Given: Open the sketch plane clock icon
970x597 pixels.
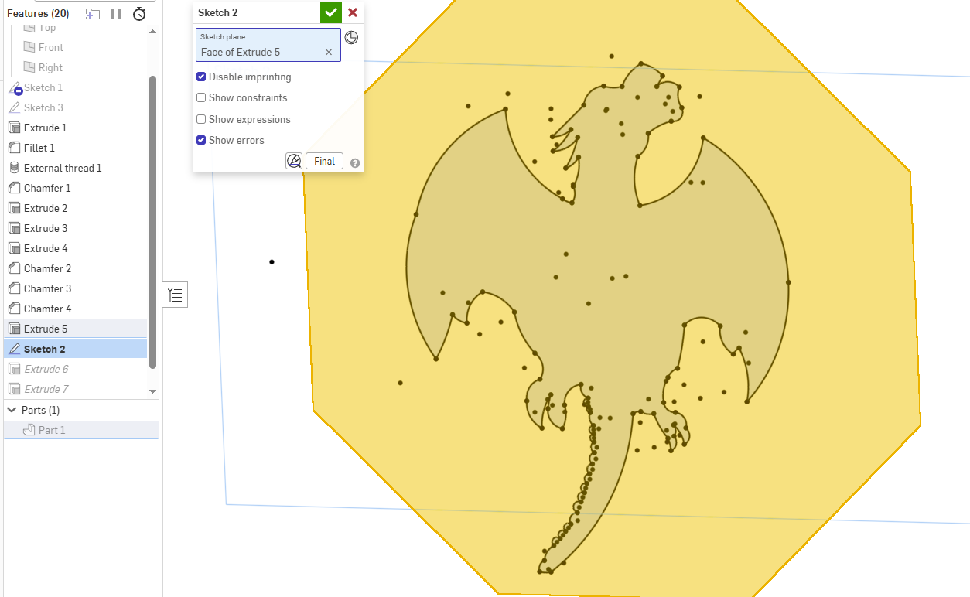Looking at the screenshot, I should [x=351, y=37].
